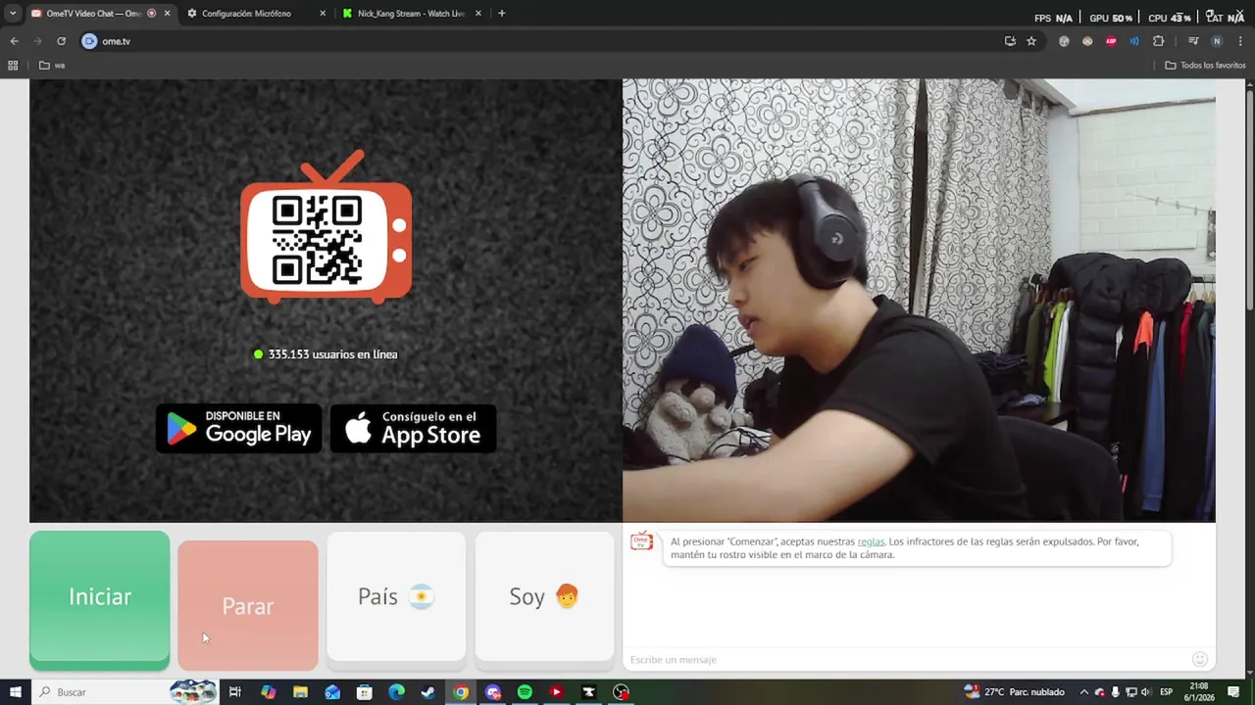Open the reglas link in the chat notice
This screenshot has width=1255, height=705.
click(871, 541)
